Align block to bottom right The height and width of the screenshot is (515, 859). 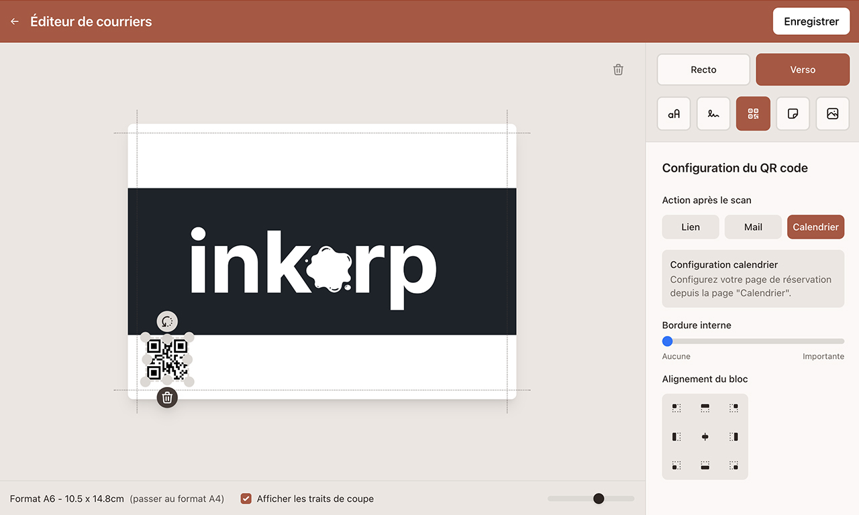(x=734, y=465)
